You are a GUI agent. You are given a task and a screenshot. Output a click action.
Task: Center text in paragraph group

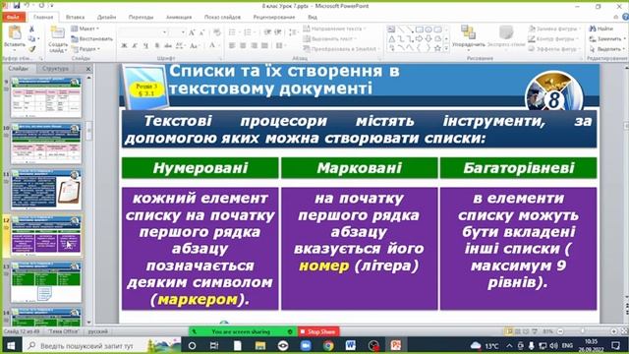[x=243, y=46]
